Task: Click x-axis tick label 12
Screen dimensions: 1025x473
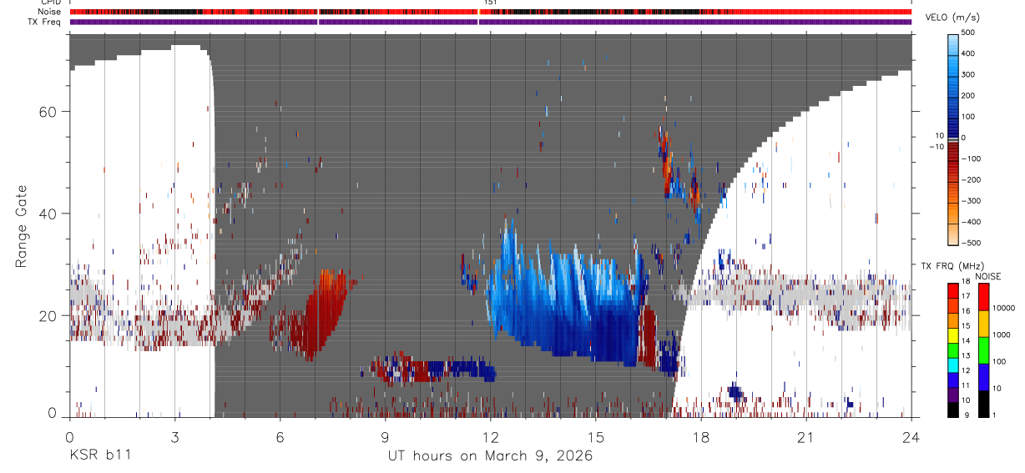Action: pos(490,437)
